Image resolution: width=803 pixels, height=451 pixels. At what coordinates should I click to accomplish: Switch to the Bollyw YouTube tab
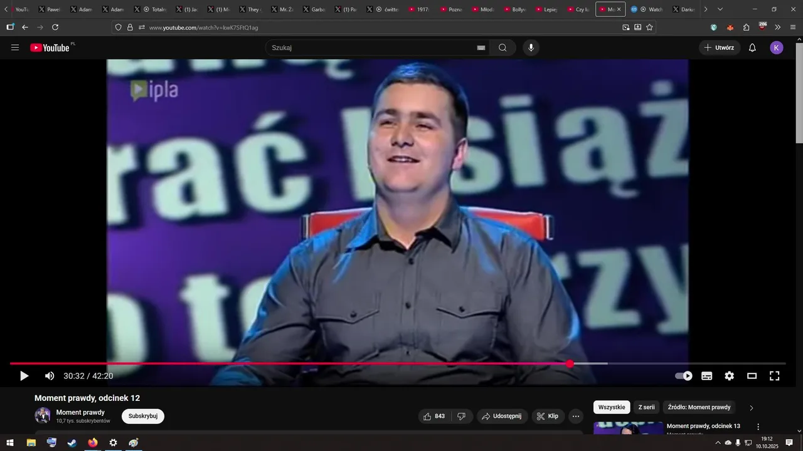point(514,9)
